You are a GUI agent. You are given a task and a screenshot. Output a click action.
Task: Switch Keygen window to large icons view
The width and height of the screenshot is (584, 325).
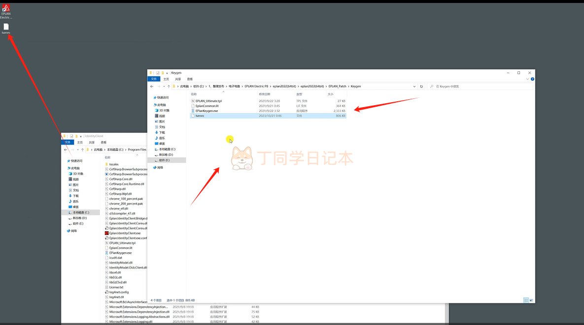[x=531, y=300]
